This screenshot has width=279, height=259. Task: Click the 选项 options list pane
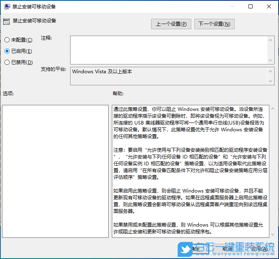[x=55, y=171]
